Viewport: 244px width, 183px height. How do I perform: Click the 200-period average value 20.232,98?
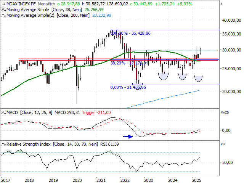coord(102,15)
